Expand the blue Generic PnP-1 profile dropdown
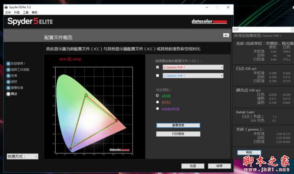The height and width of the screenshot is (174, 294). coord(193,76)
